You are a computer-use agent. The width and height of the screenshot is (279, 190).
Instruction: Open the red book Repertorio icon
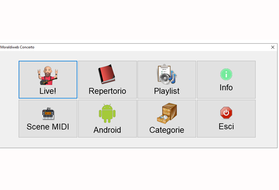(x=107, y=74)
